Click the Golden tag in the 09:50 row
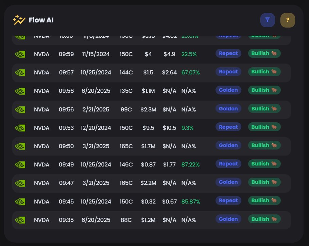 (x=228, y=145)
